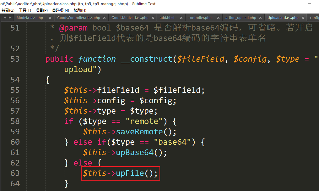Click line number 58 in the gutter

click(x=15, y=121)
